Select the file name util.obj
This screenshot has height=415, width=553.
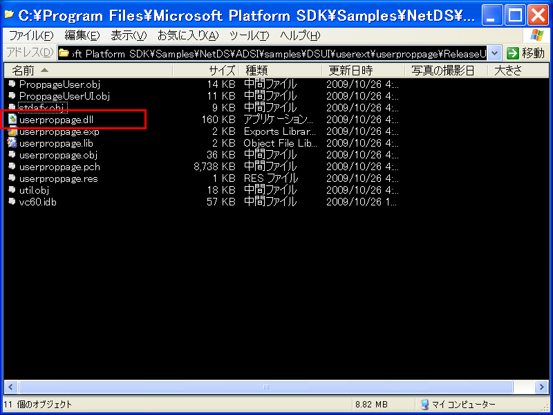pos(34,190)
